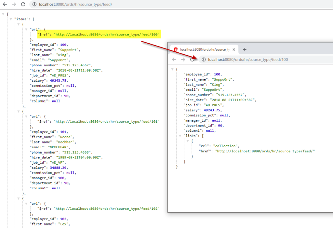The width and height of the screenshot is (333, 228).
Task: View site info icon in main address bar
Action: coord(34,4)
